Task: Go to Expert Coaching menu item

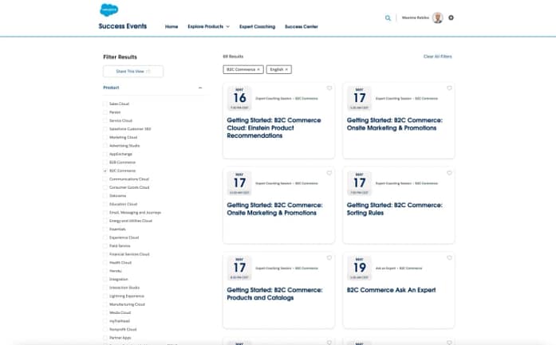Action: [258, 26]
